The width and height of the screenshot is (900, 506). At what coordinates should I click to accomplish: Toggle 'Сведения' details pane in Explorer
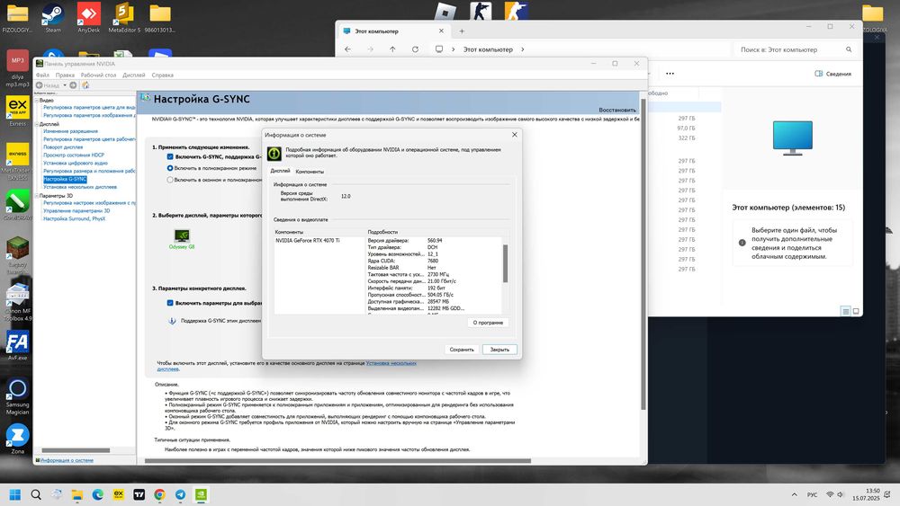[x=832, y=74]
